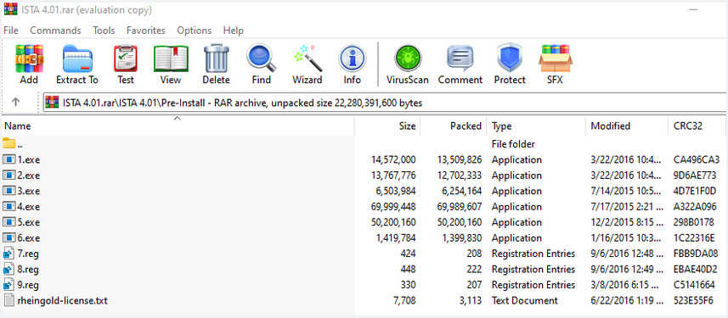Click CRC32 value 523E55F6
Image resolution: width=728 pixels, height=318 pixels.
click(x=693, y=300)
